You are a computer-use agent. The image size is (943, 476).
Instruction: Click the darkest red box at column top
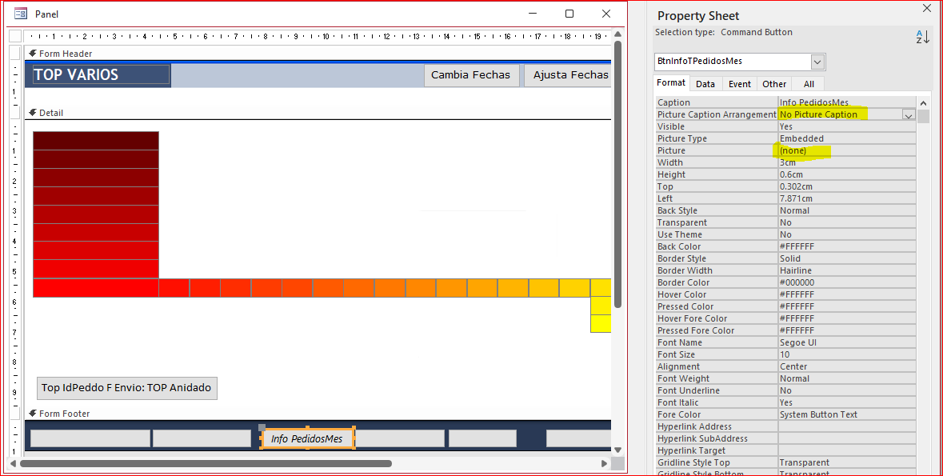point(96,141)
